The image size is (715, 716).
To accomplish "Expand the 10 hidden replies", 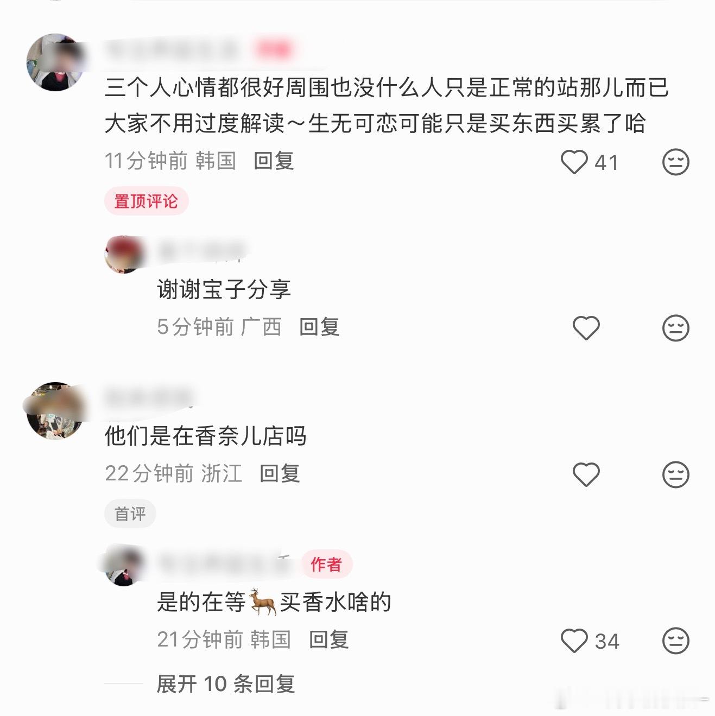I will (225, 684).
